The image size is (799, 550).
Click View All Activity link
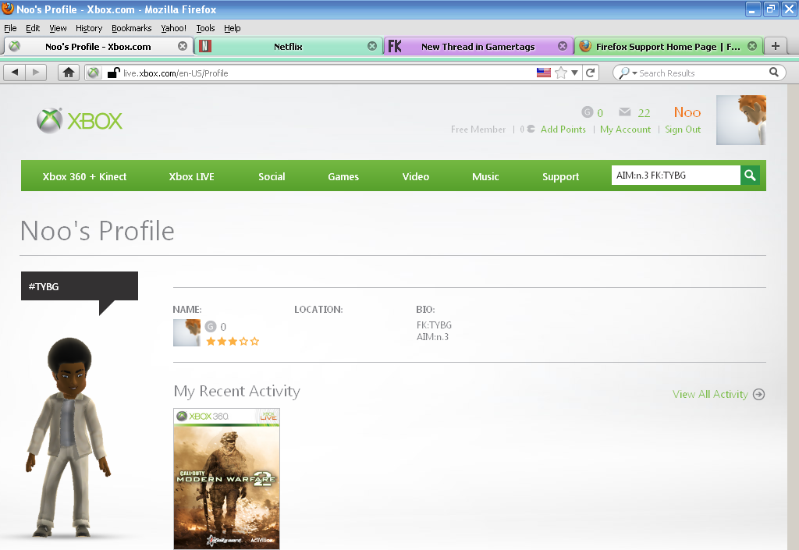[x=710, y=394]
